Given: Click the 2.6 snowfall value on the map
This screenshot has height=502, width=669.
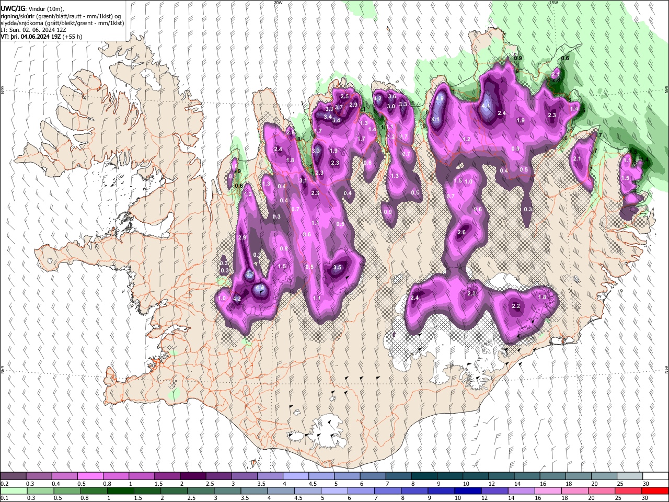Looking at the screenshot, I should pos(462,233).
